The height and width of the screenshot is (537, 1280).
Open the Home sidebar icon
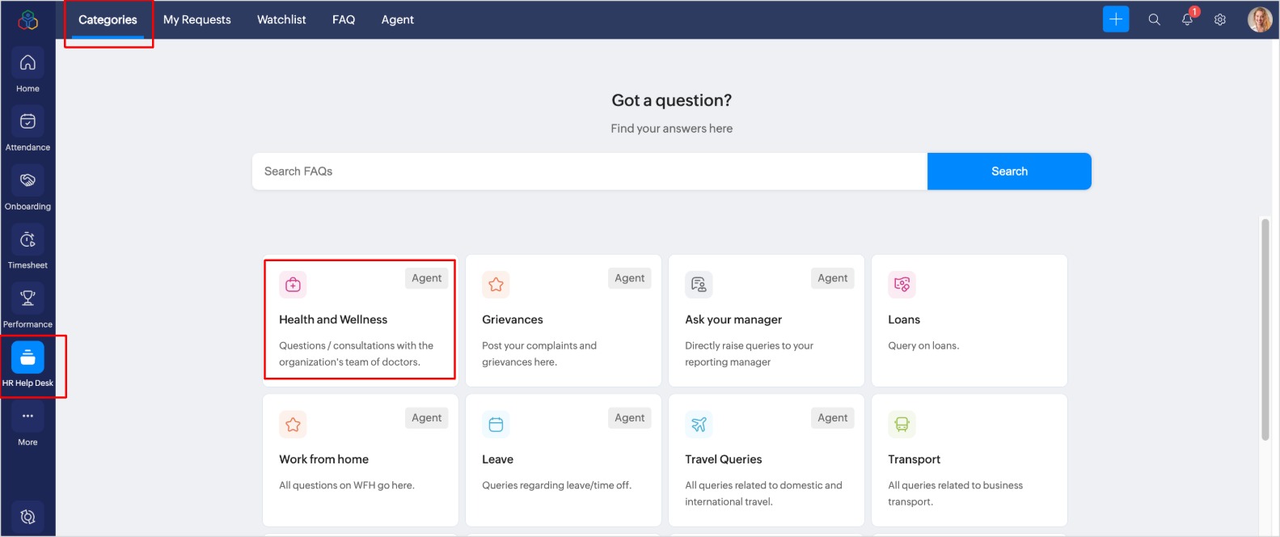(27, 63)
